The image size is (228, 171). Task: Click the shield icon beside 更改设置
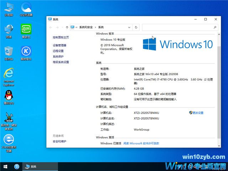pyautogui.click(x=191, y=113)
